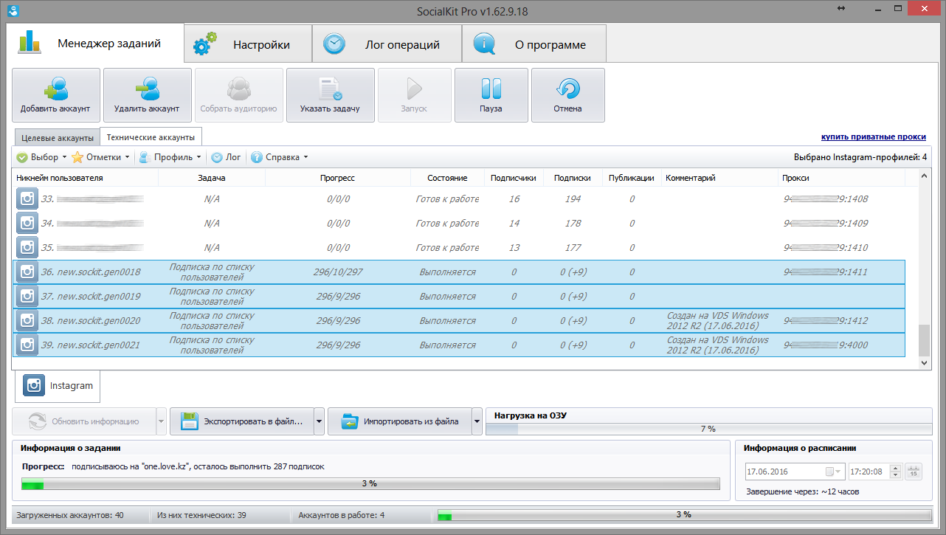Click the task progress bar showing 3 %
The width and height of the screenshot is (946, 535).
coord(370,484)
